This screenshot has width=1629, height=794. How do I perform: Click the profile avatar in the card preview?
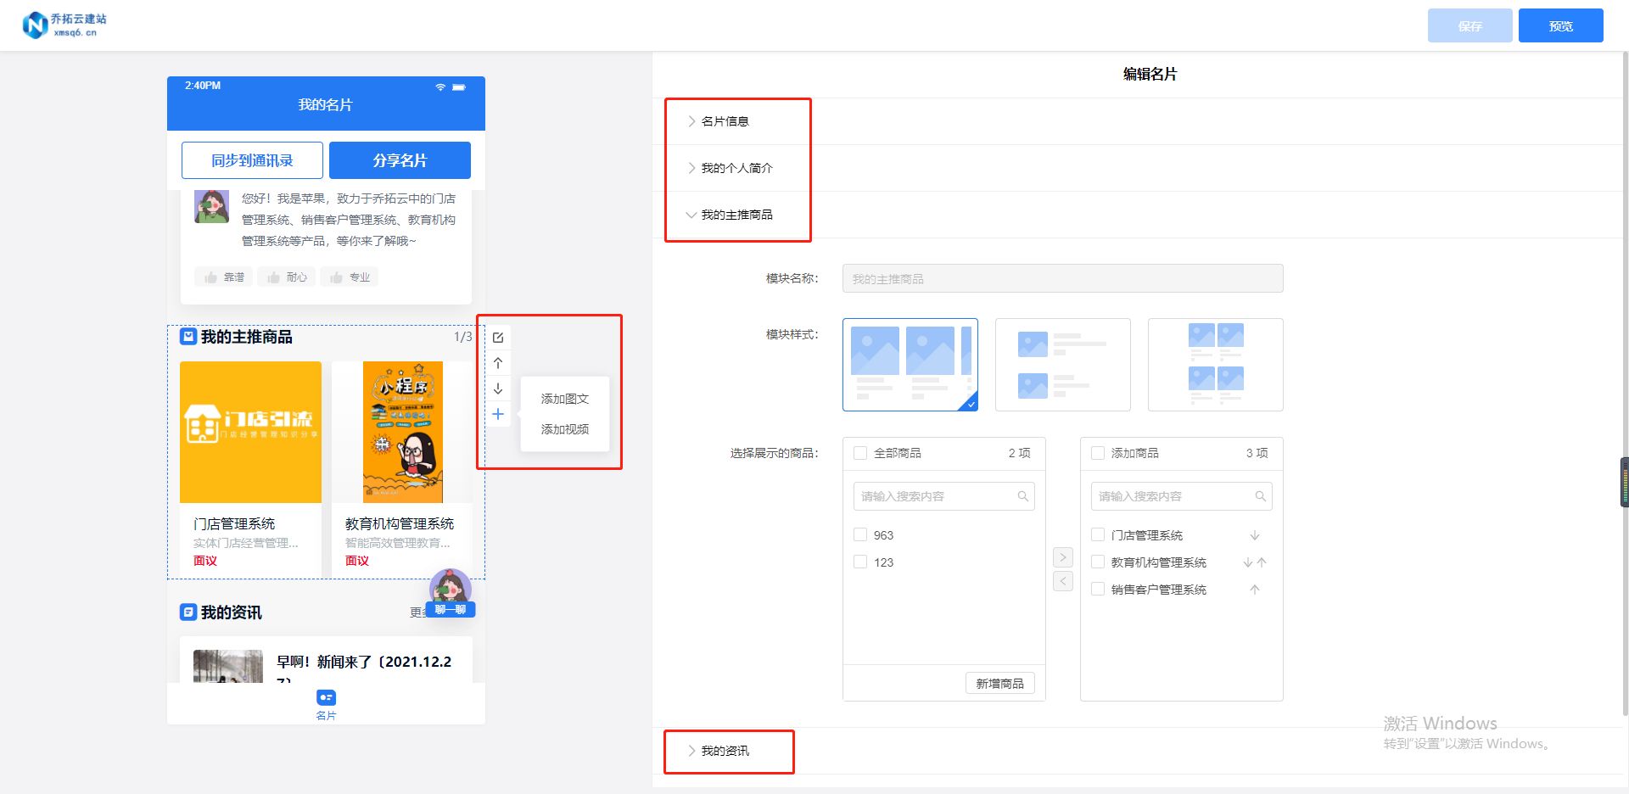tap(211, 206)
